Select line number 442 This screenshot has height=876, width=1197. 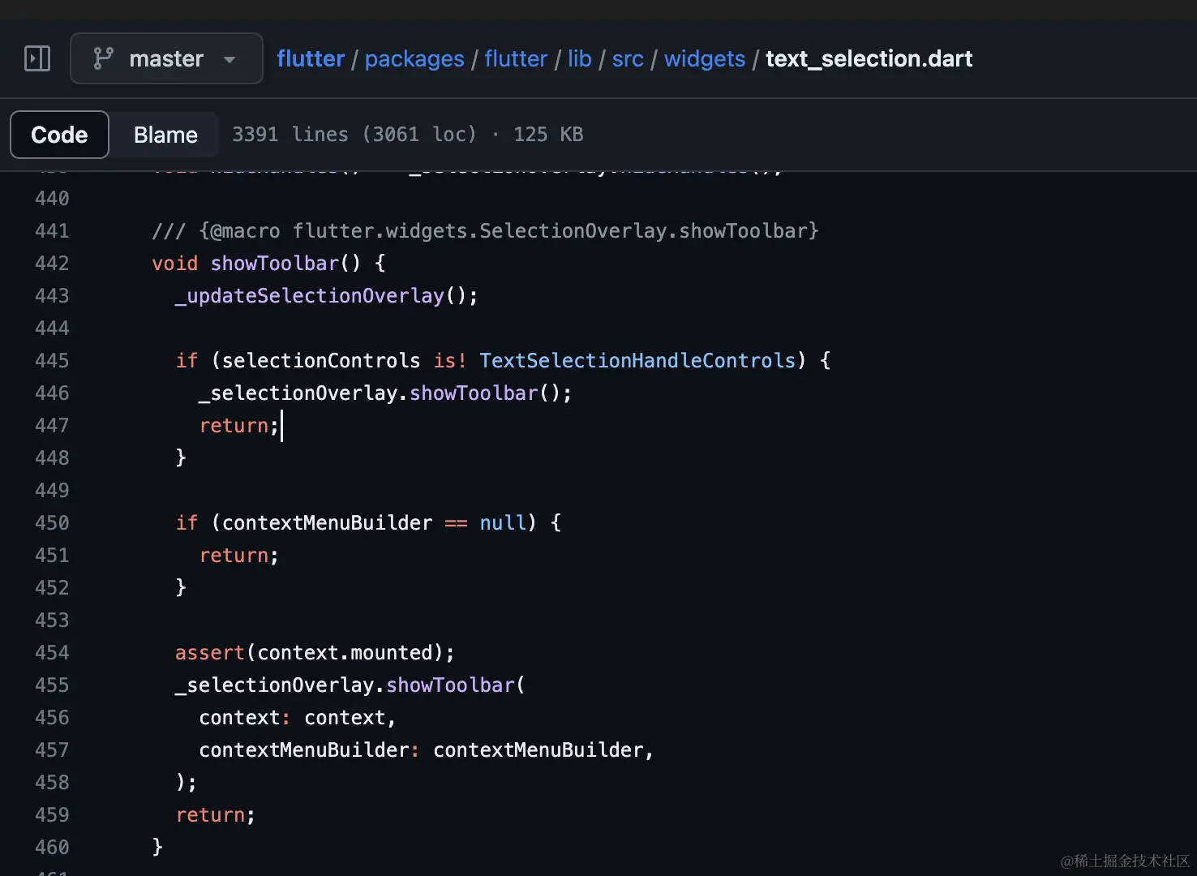tap(52, 264)
